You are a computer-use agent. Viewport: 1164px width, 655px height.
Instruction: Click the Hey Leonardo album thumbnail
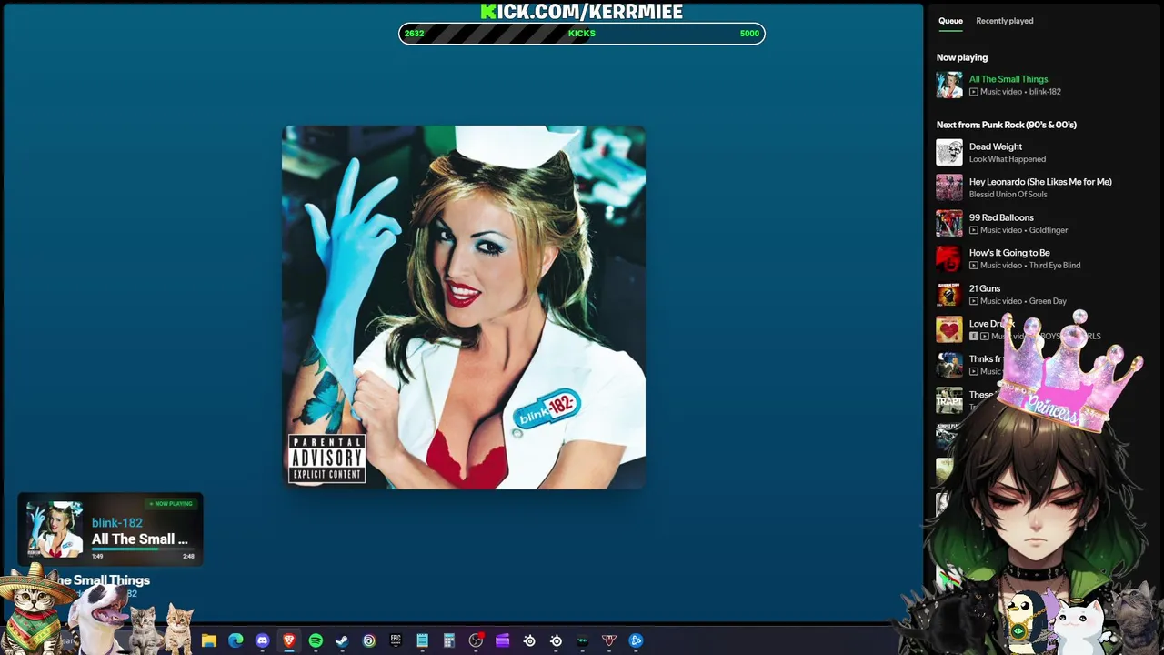point(949,187)
